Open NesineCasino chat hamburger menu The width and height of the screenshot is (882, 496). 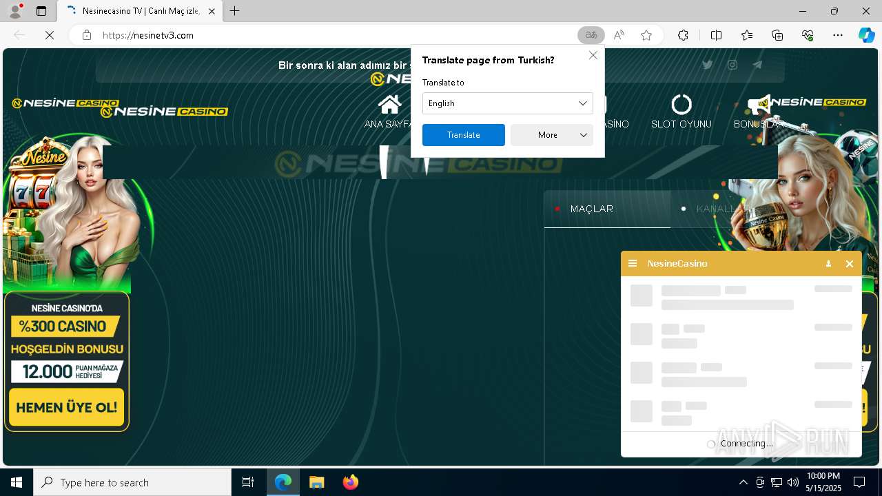[633, 264]
